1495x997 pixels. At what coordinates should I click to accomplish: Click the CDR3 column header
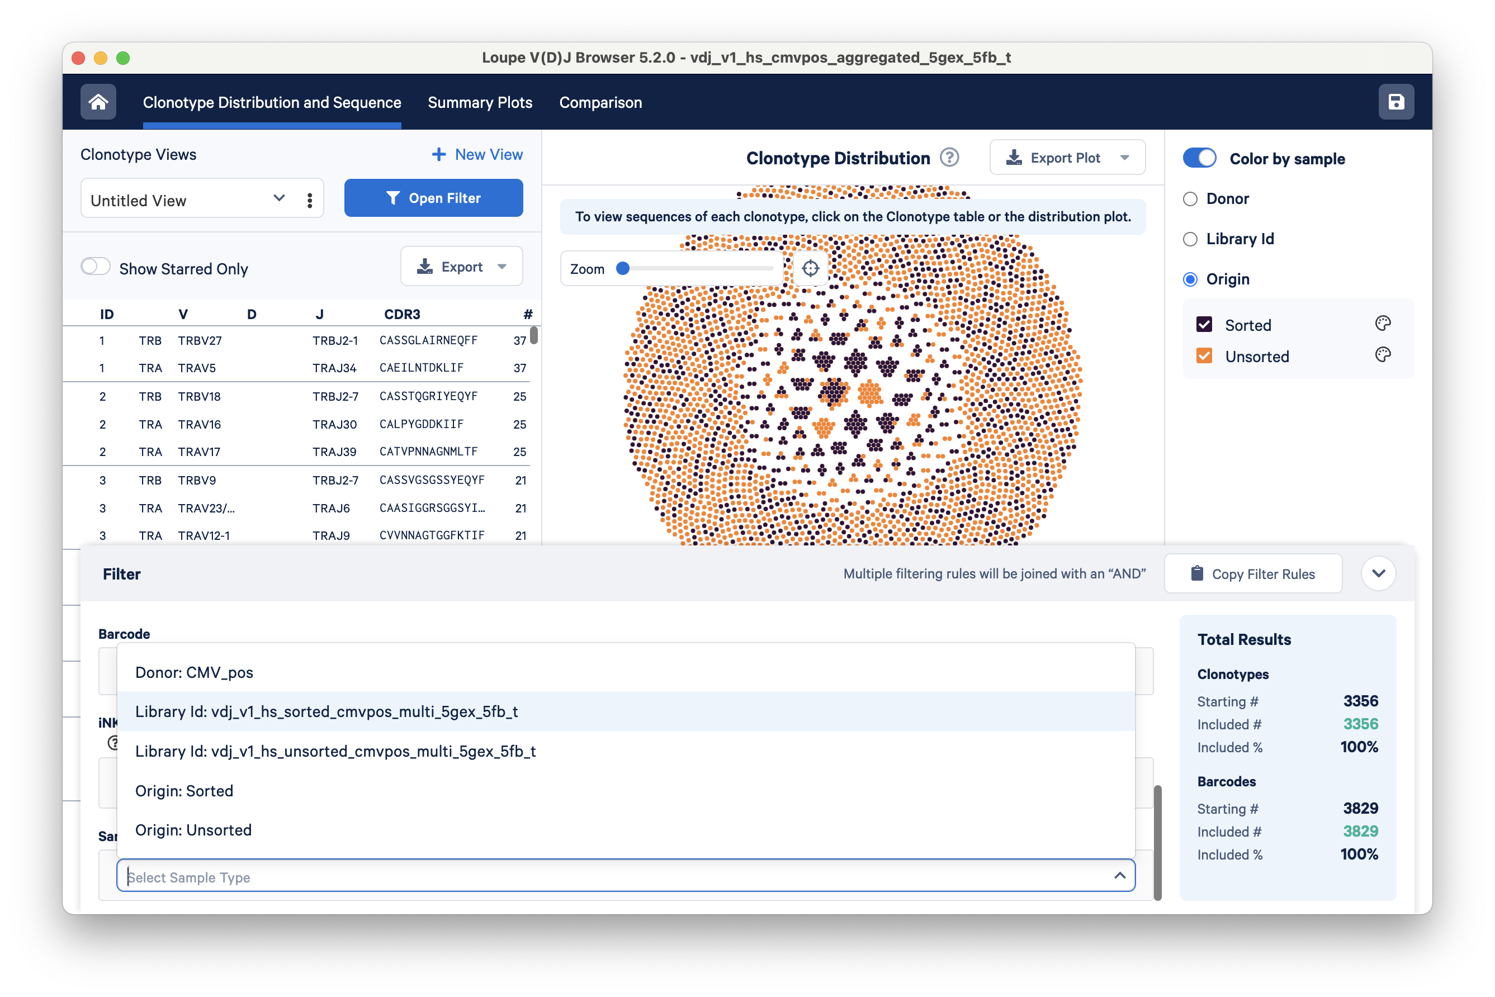[x=402, y=314]
